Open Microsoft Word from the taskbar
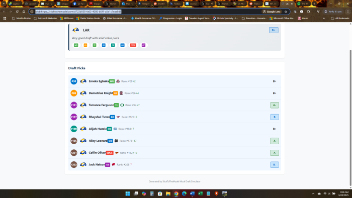Screen dimensions: 352x198 pyautogui.click(x=193, y=193)
